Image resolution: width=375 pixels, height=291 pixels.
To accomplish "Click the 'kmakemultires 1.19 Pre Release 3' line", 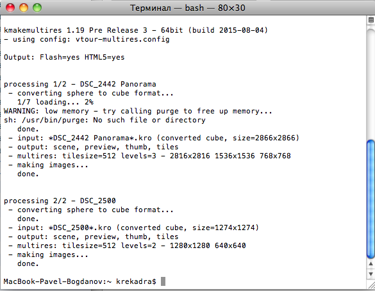I will point(136,30).
